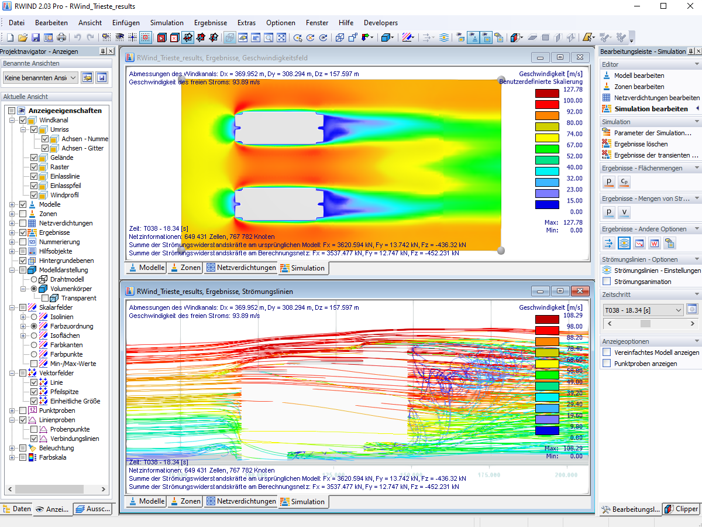Move the Zeitschritt time step slider
Viewport: 702px width, 527px height.
coord(645,323)
